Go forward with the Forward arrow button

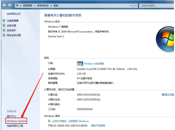click(x=10, y=6)
